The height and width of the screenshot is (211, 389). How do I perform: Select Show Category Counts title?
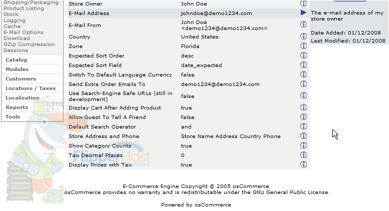point(100,146)
